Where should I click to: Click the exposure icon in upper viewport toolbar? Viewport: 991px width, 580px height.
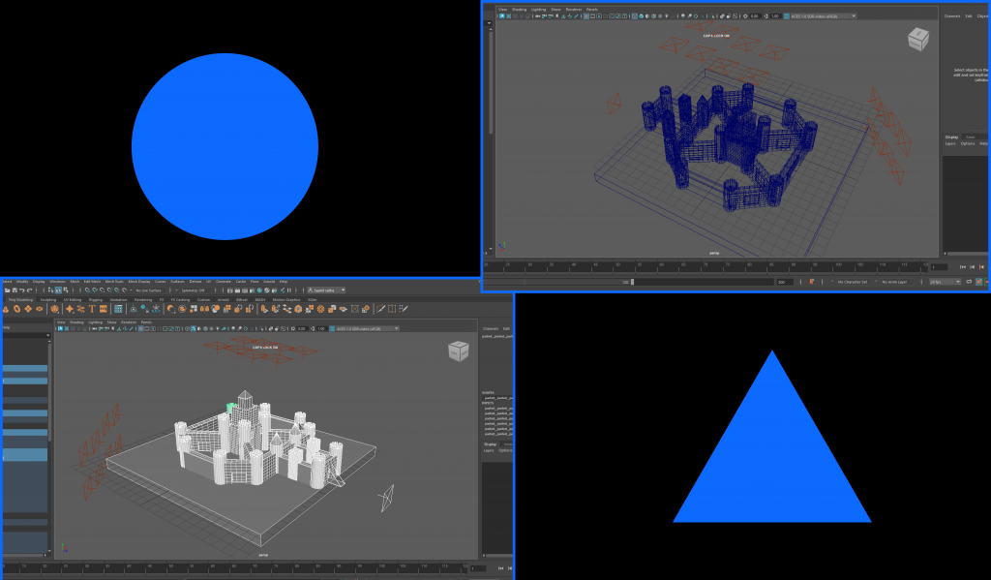[747, 16]
